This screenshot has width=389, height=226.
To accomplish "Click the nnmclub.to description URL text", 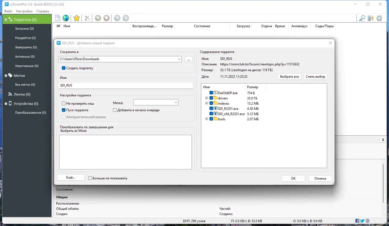I will pos(260,64).
